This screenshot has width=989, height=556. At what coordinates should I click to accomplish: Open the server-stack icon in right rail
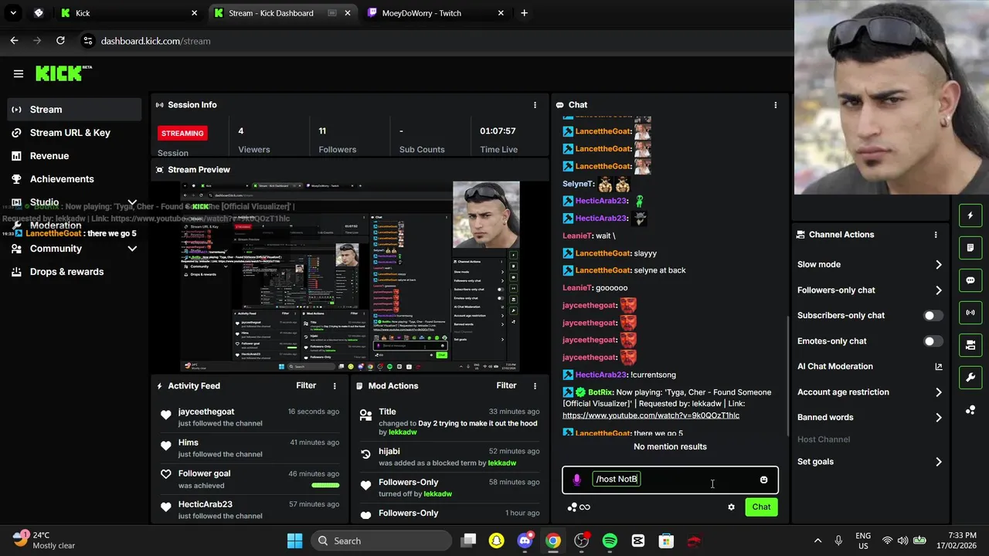point(970,345)
